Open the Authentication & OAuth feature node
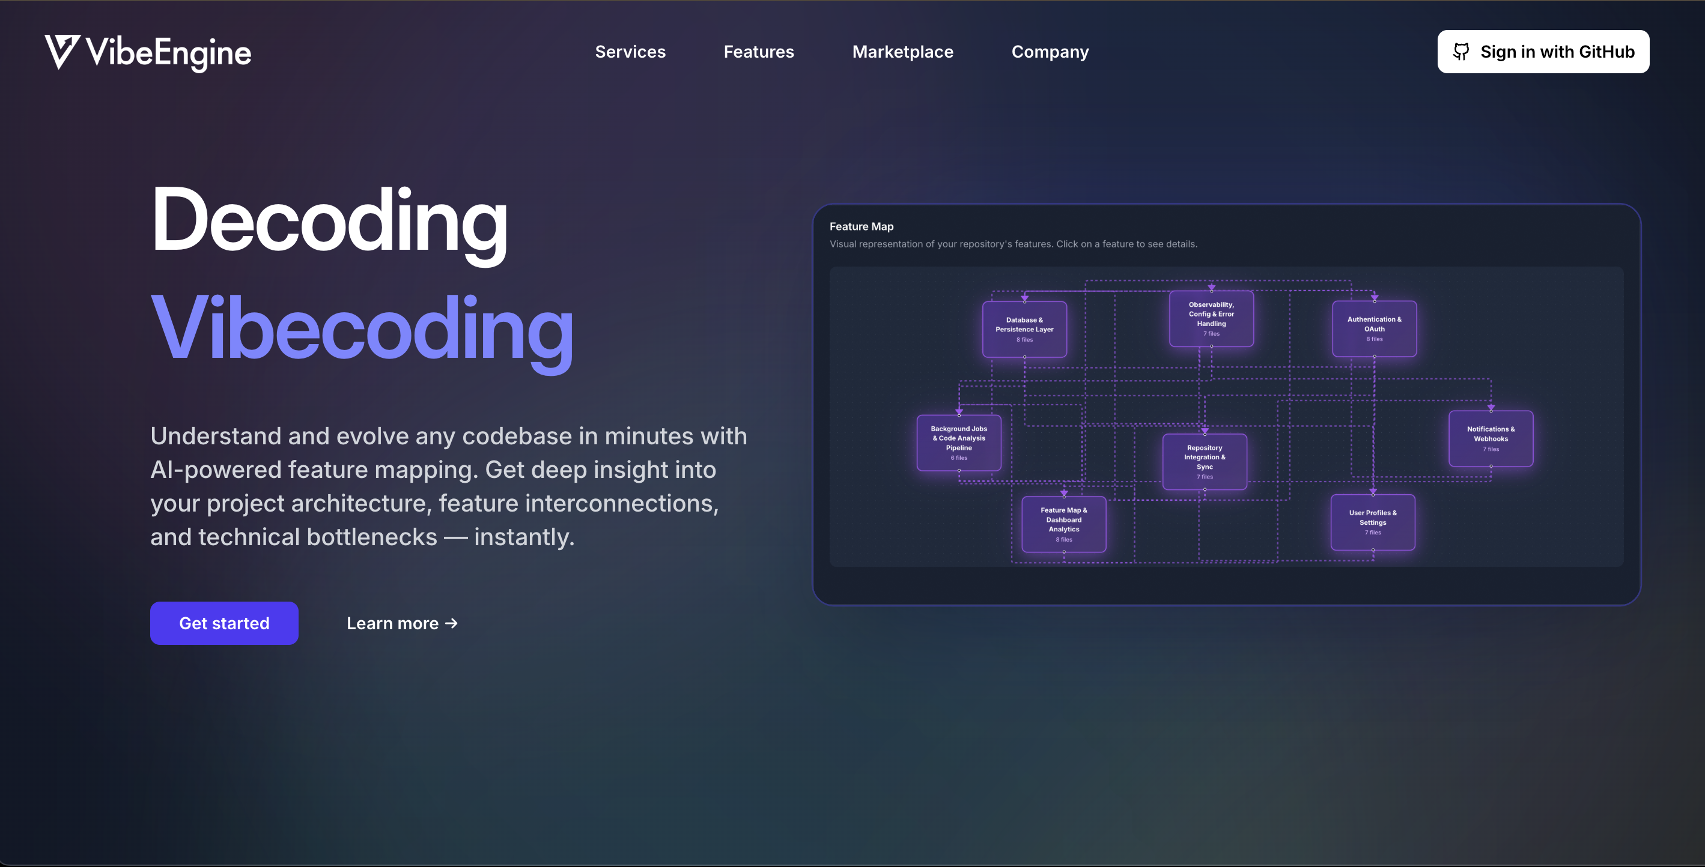1705x867 pixels. [x=1373, y=328]
